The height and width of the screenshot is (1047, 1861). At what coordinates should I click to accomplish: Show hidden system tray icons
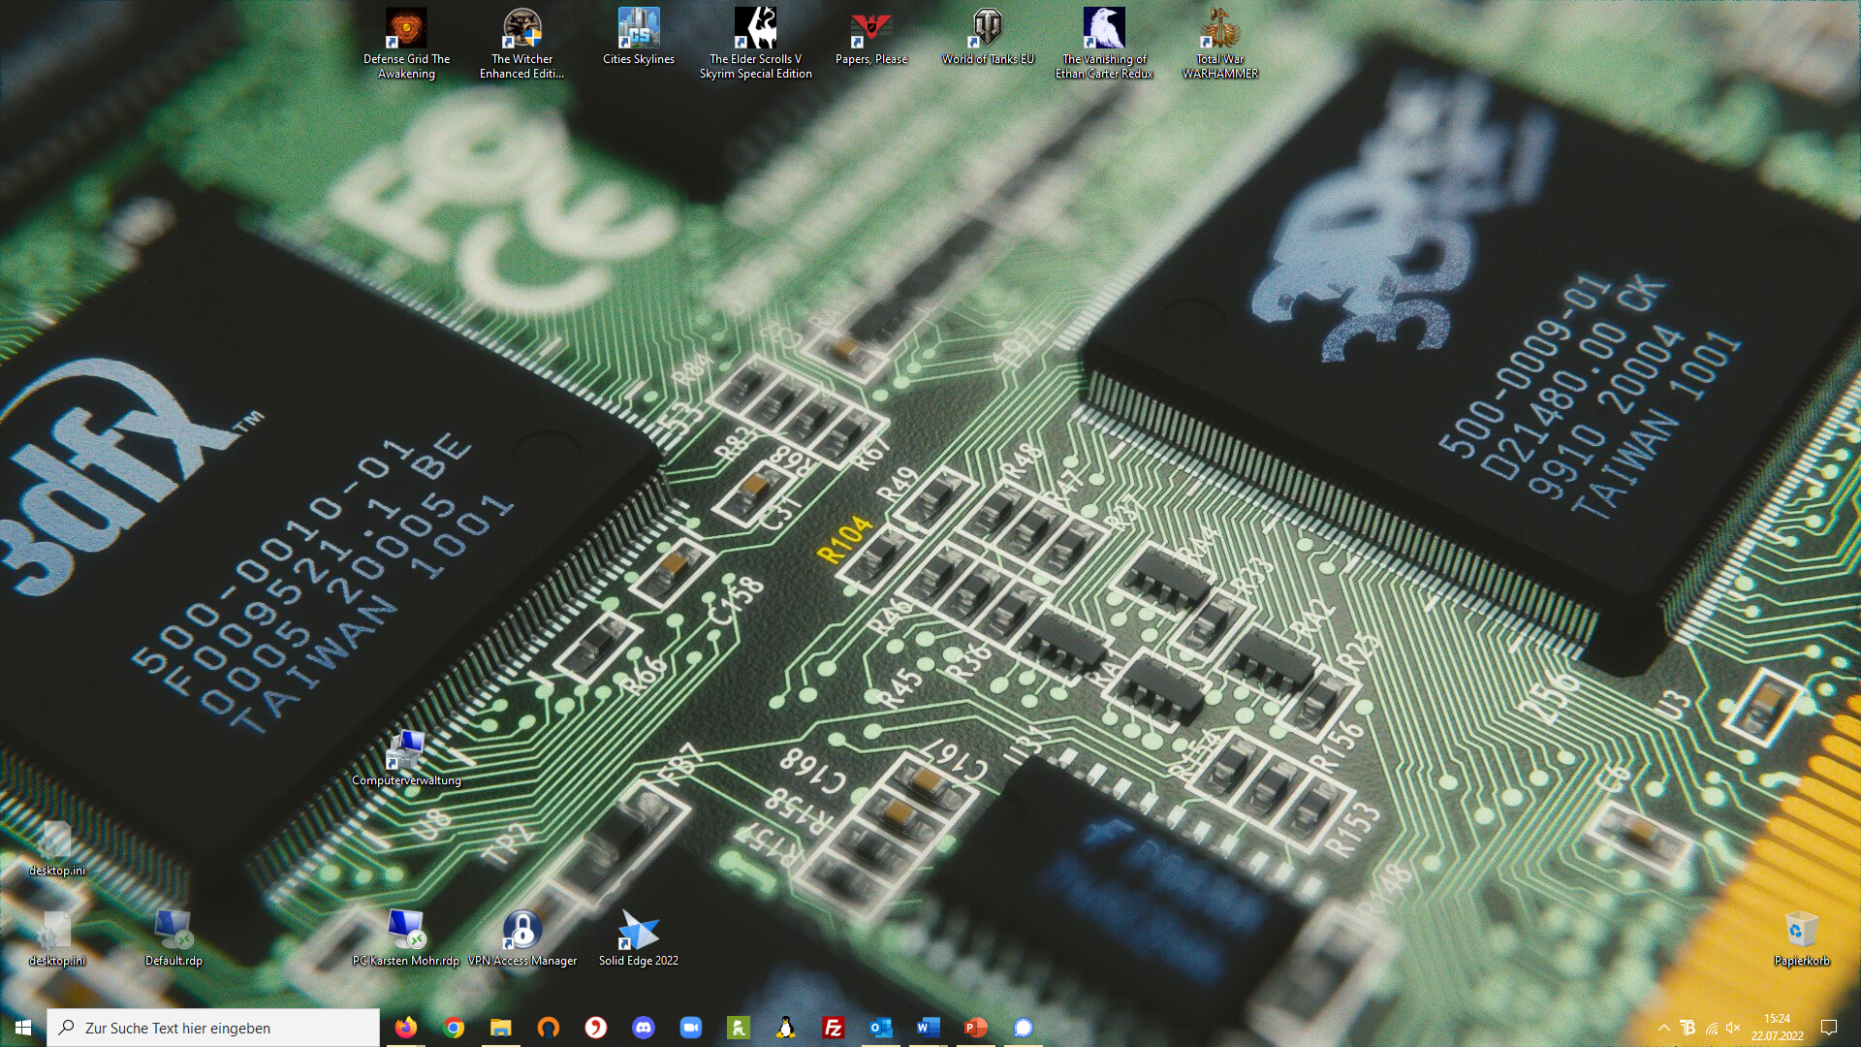[x=1664, y=1028]
